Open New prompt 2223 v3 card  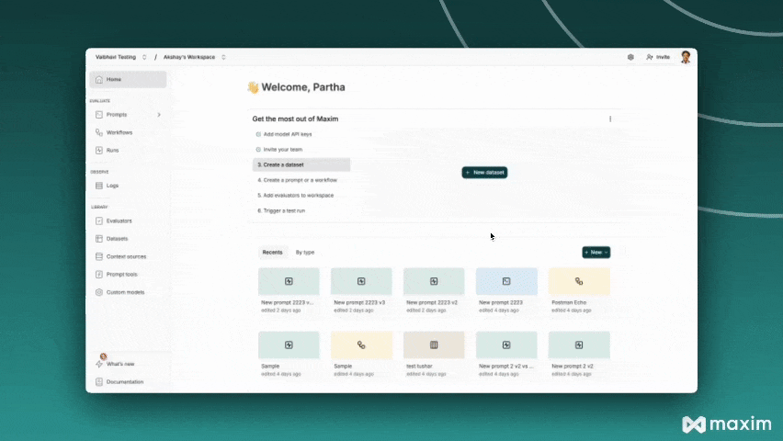pyautogui.click(x=361, y=290)
